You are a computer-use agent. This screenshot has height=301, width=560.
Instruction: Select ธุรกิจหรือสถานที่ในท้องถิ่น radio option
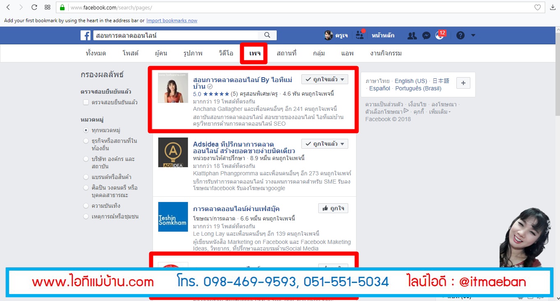click(x=86, y=141)
